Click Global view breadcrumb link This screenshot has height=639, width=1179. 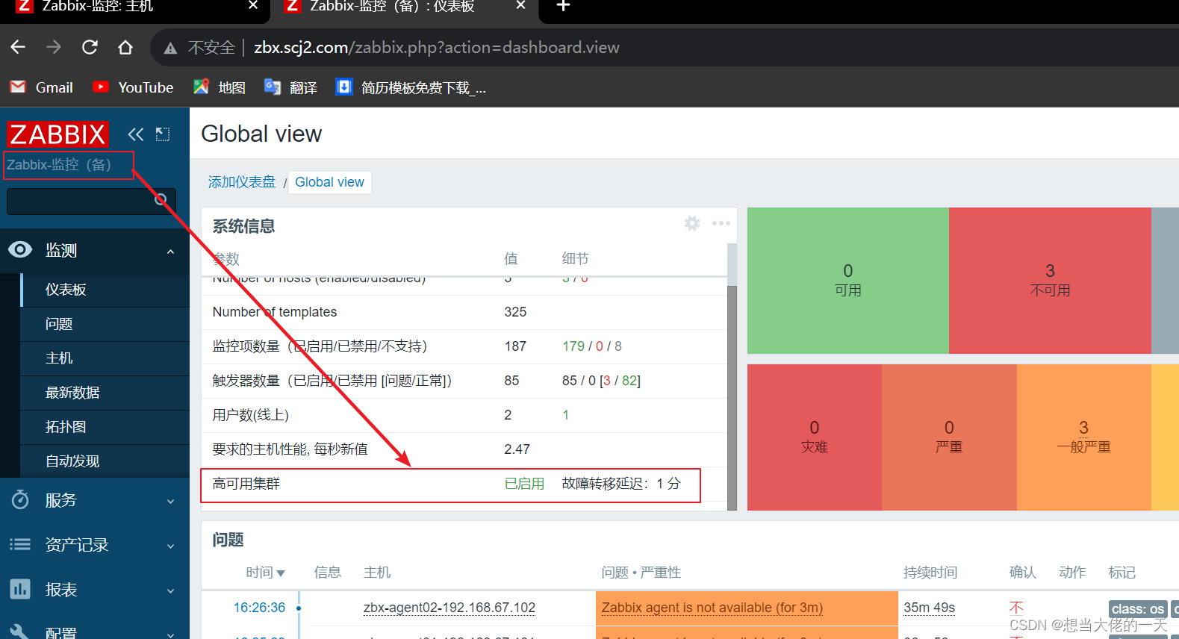(329, 182)
